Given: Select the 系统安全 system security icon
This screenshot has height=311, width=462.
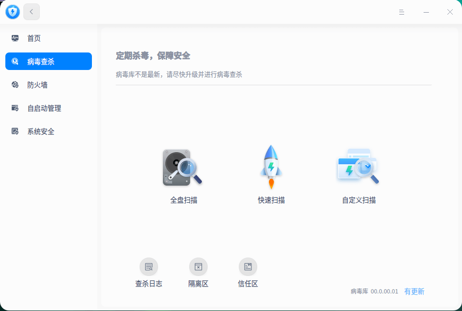Looking at the screenshot, I should [15, 131].
